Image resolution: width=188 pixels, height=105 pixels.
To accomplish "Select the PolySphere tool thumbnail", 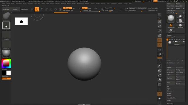I will pos(180,17).
